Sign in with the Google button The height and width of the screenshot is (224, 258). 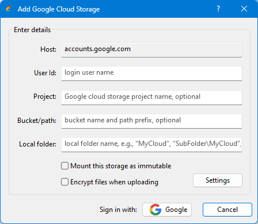[x=167, y=210]
